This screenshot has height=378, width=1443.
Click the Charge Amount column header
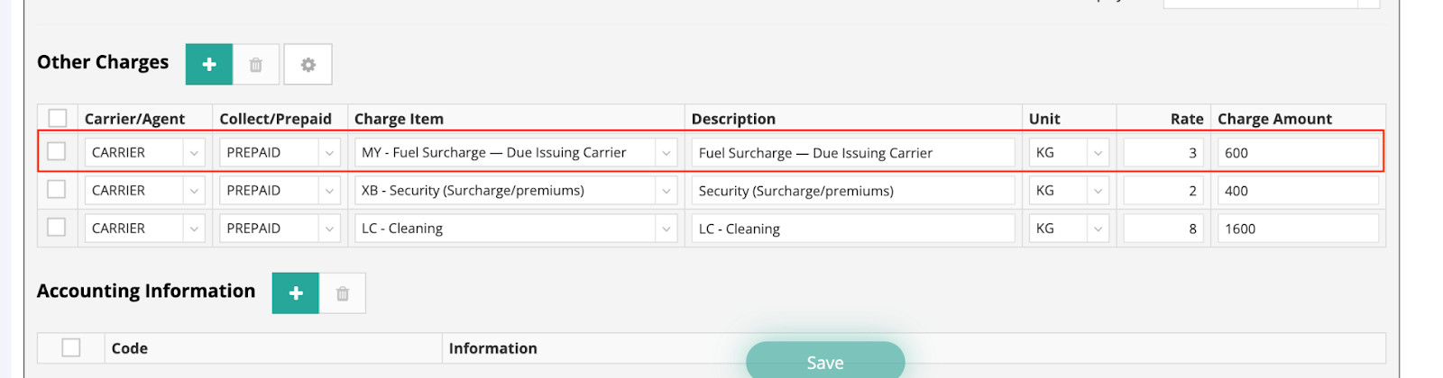click(1274, 119)
